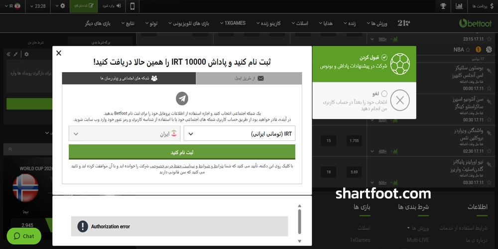Click the Norway flag thumbnail
The image size is (498, 249).
point(25,188)
